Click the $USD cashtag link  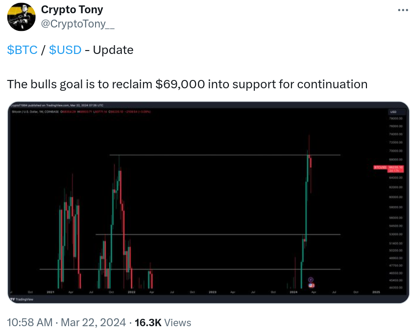pyautogui.click(x=65, y=50)
